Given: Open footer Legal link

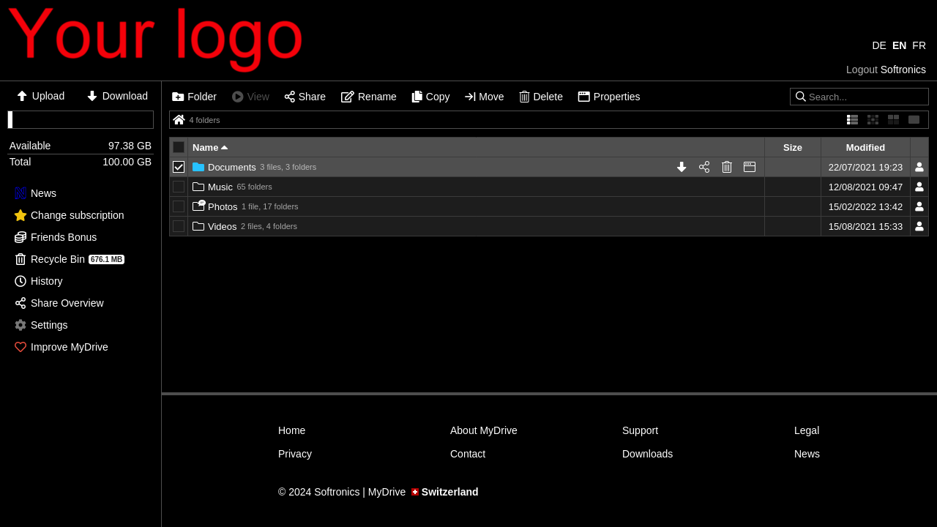Looking at the screenshot, I should [807, 430].
